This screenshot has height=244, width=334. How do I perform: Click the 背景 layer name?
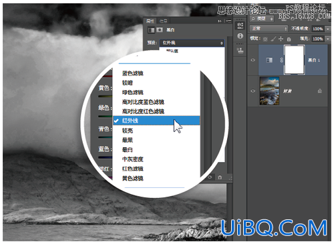click(x=287, y=91)
